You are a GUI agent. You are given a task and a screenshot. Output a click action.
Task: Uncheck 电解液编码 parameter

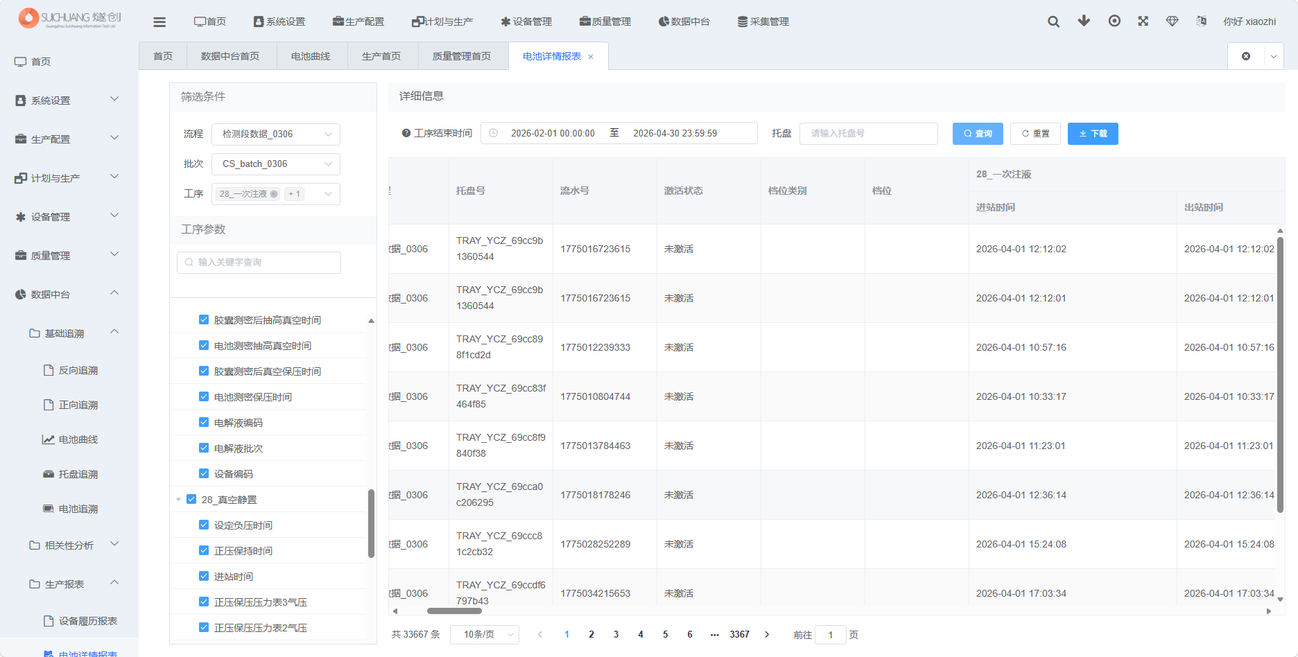point(204,422)
